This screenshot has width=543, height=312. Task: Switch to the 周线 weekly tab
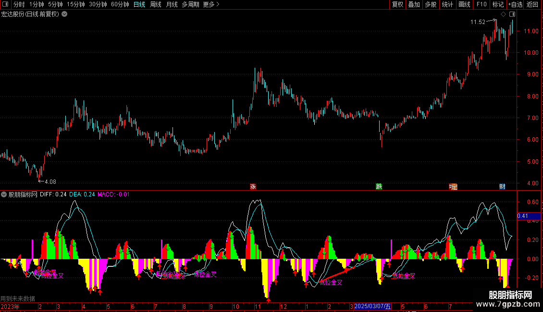coord(156,4)
